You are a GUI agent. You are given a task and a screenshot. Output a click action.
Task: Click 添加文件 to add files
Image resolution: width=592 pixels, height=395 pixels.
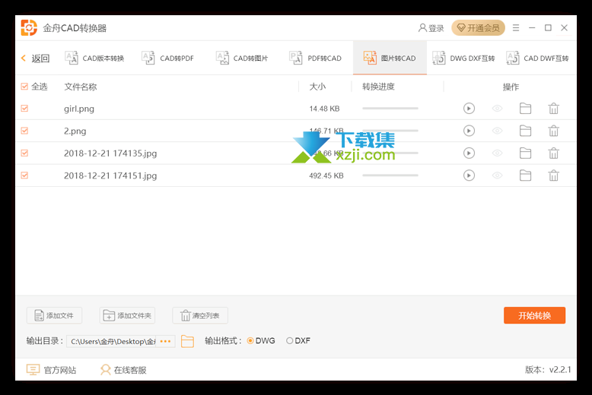pyautogui.click(x=54, y=315)
